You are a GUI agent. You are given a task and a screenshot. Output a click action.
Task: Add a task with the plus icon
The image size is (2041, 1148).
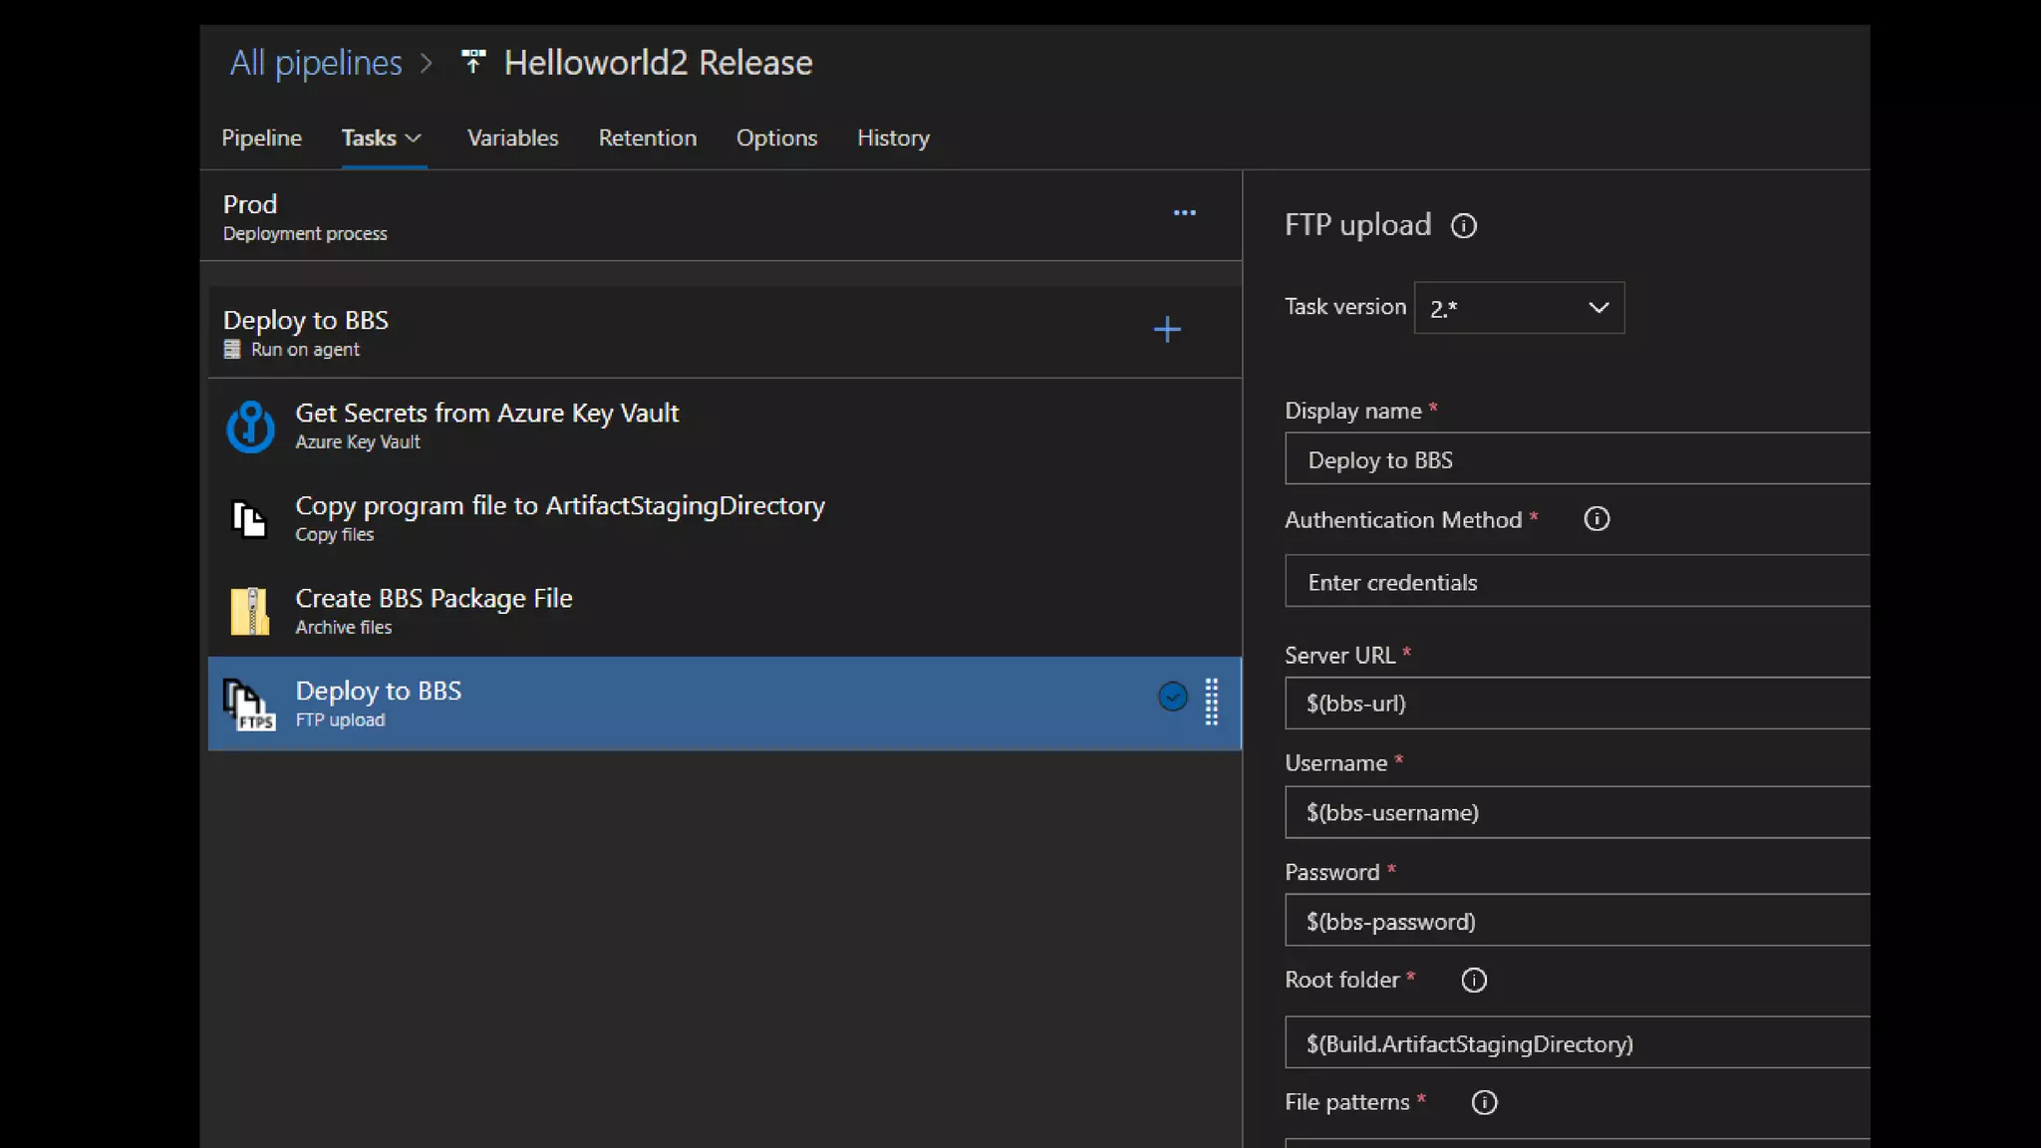(x=1167, y=330)
